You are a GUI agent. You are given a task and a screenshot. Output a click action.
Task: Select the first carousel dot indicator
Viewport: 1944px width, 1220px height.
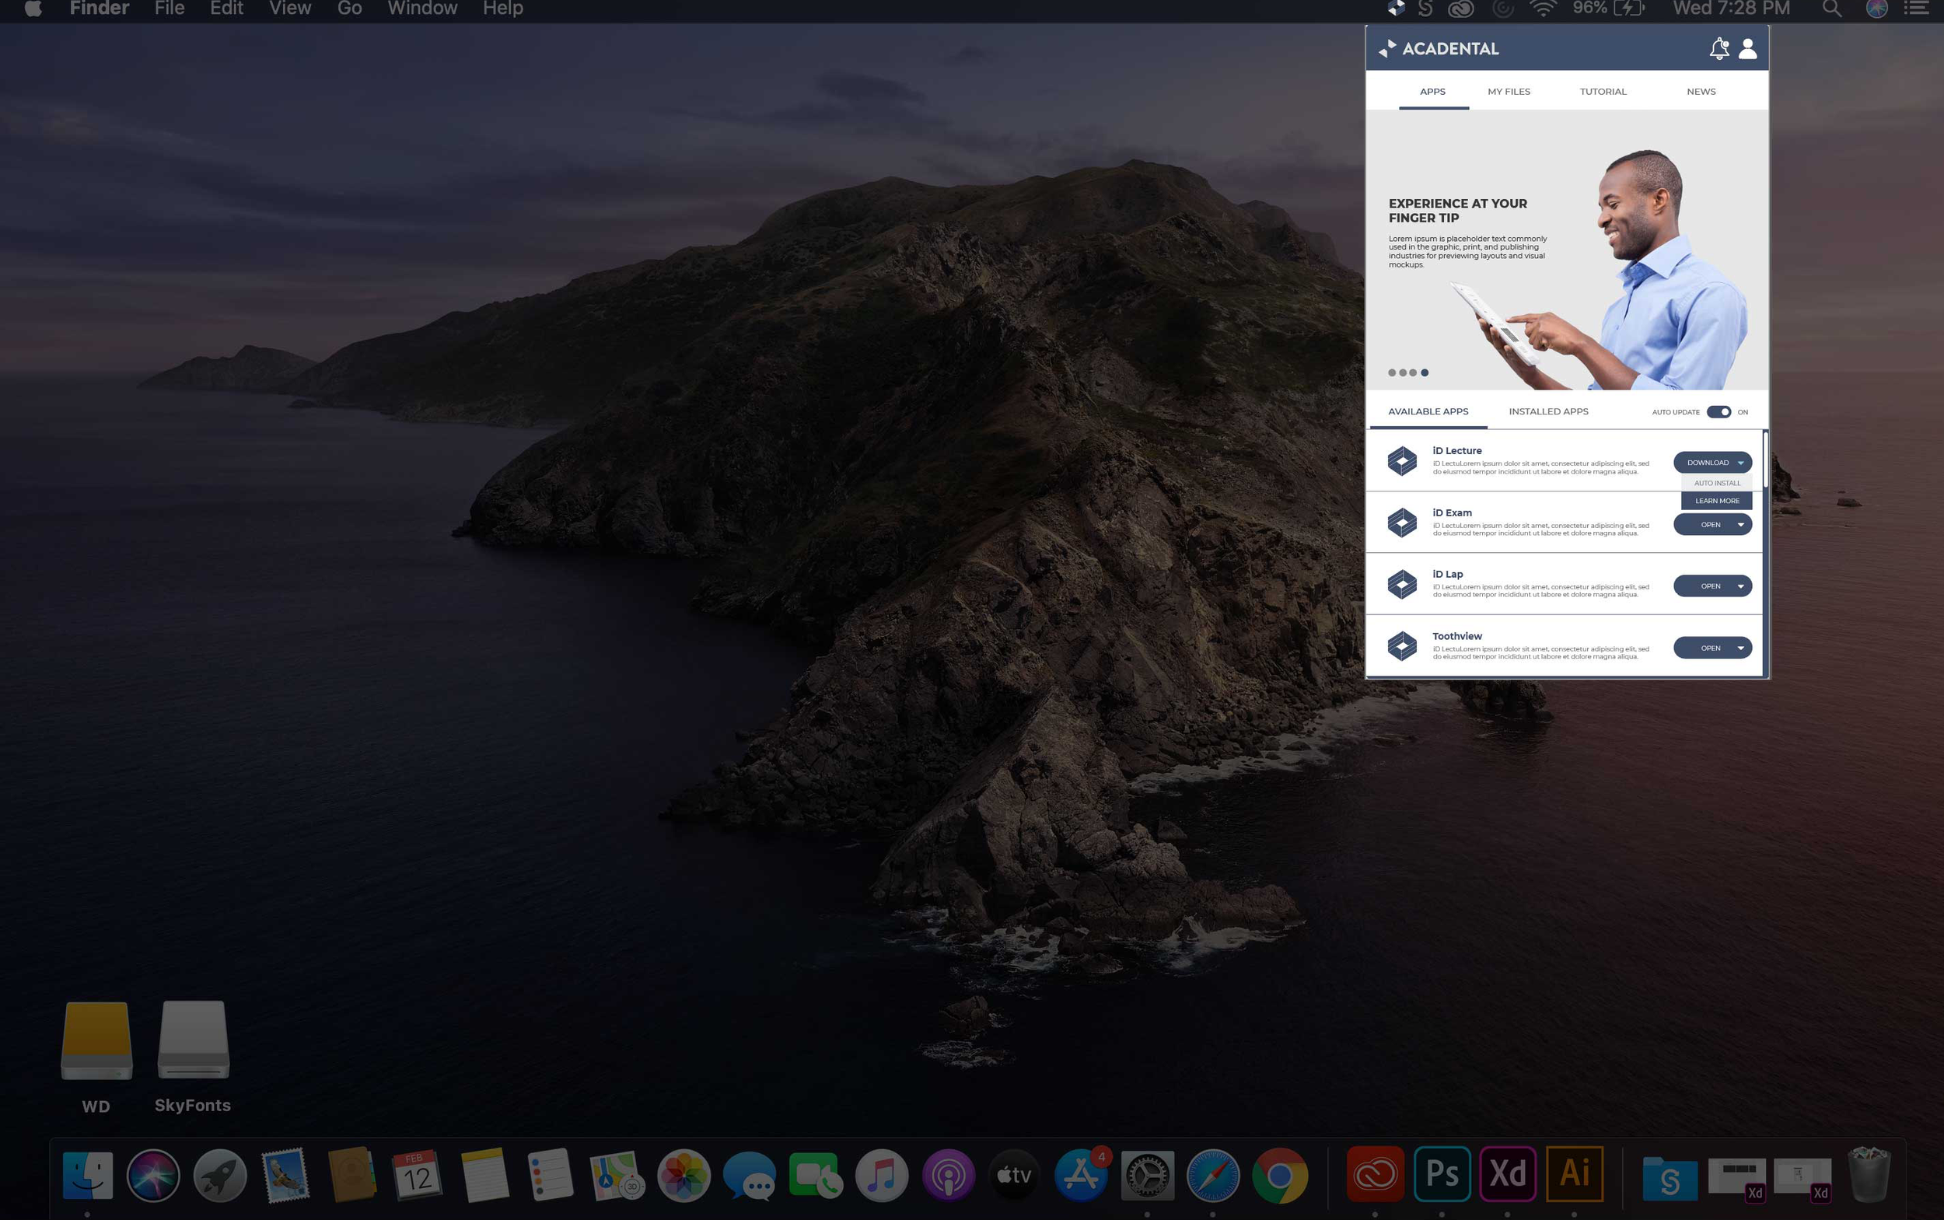[1391, 372]
